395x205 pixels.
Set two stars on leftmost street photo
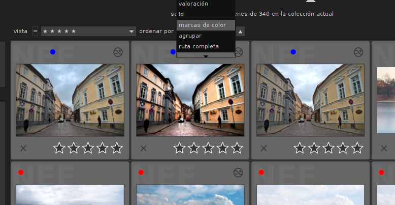tap(74, 148)
